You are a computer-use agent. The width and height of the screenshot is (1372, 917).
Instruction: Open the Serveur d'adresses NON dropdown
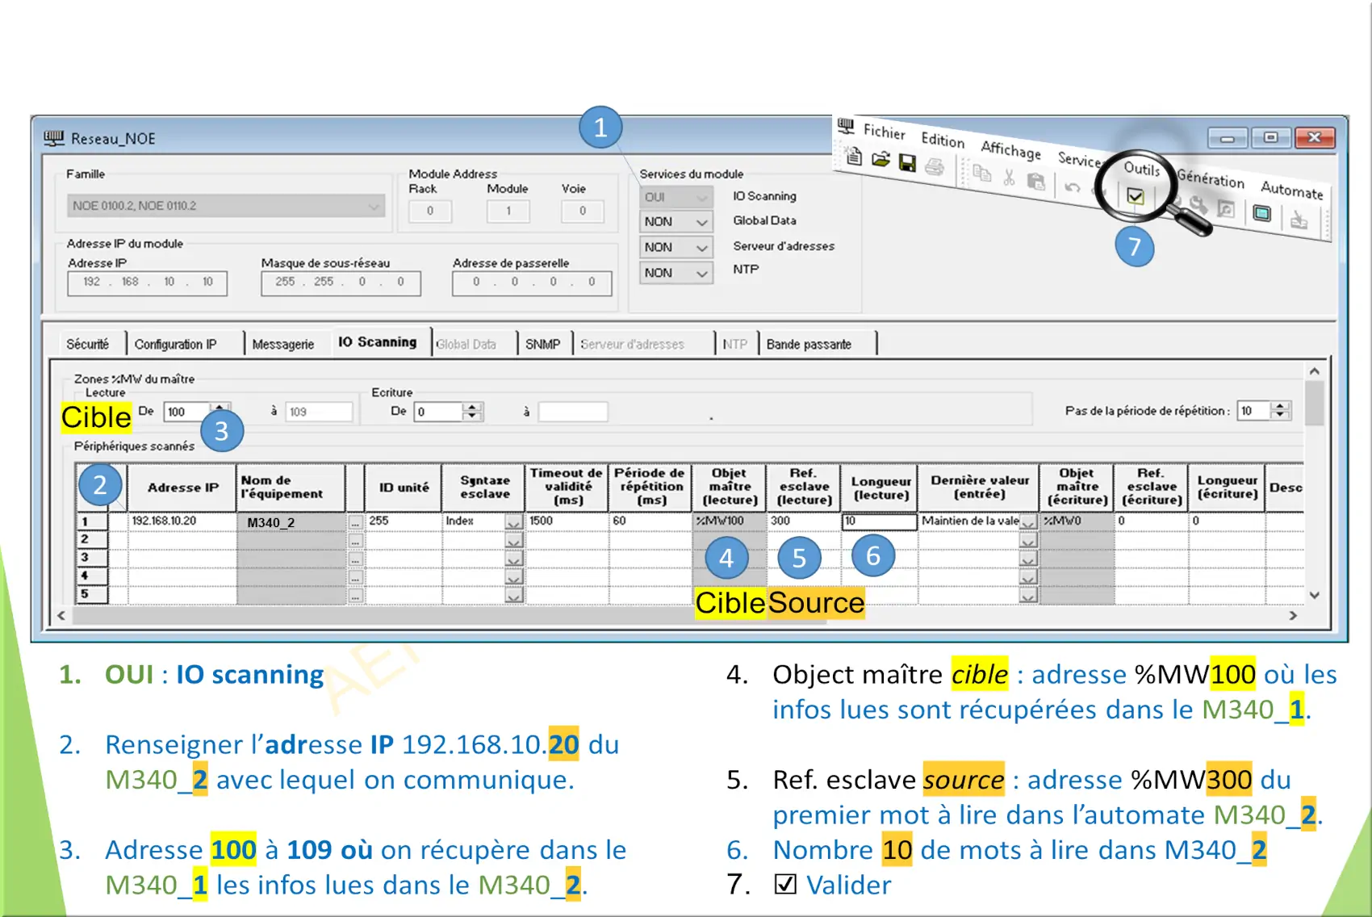point(676,248)
